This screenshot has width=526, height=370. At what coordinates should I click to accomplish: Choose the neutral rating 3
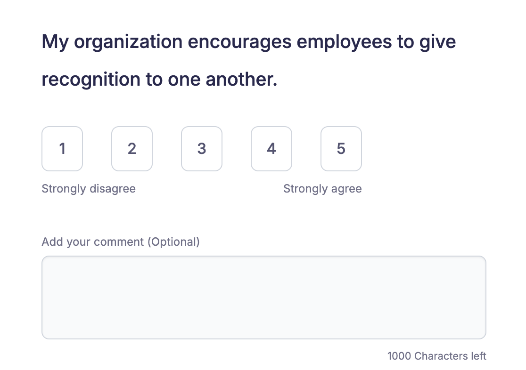tap(202, 149)
